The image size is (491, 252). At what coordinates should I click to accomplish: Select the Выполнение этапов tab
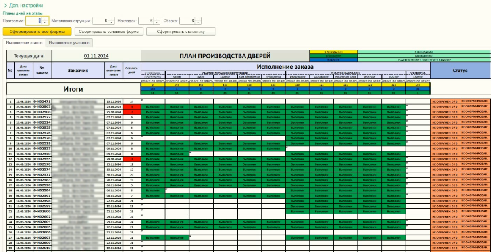(24, 43)
